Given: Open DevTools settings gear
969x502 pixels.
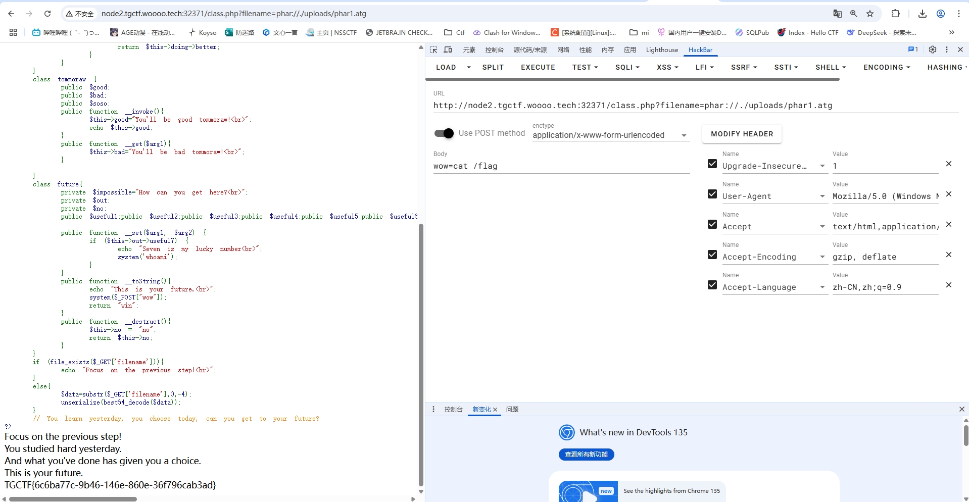Looking at the screenshot, I should (x=933, y=49).
